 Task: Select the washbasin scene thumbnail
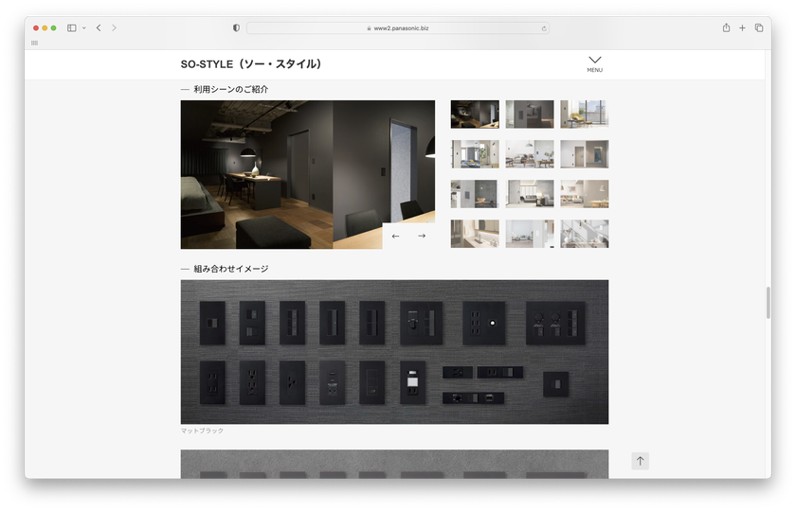pyautogui.click(x=475, y=234)
